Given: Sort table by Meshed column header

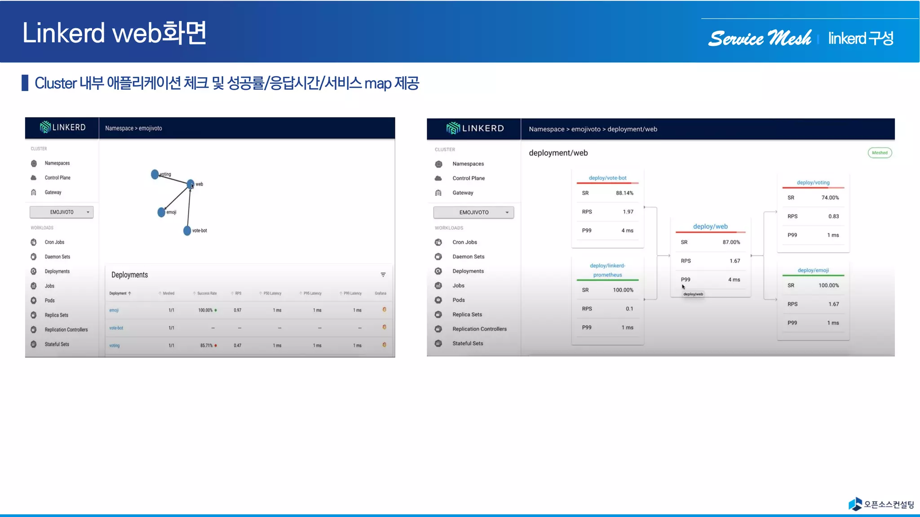Looking at the screenshot, I should pos(166,294).
